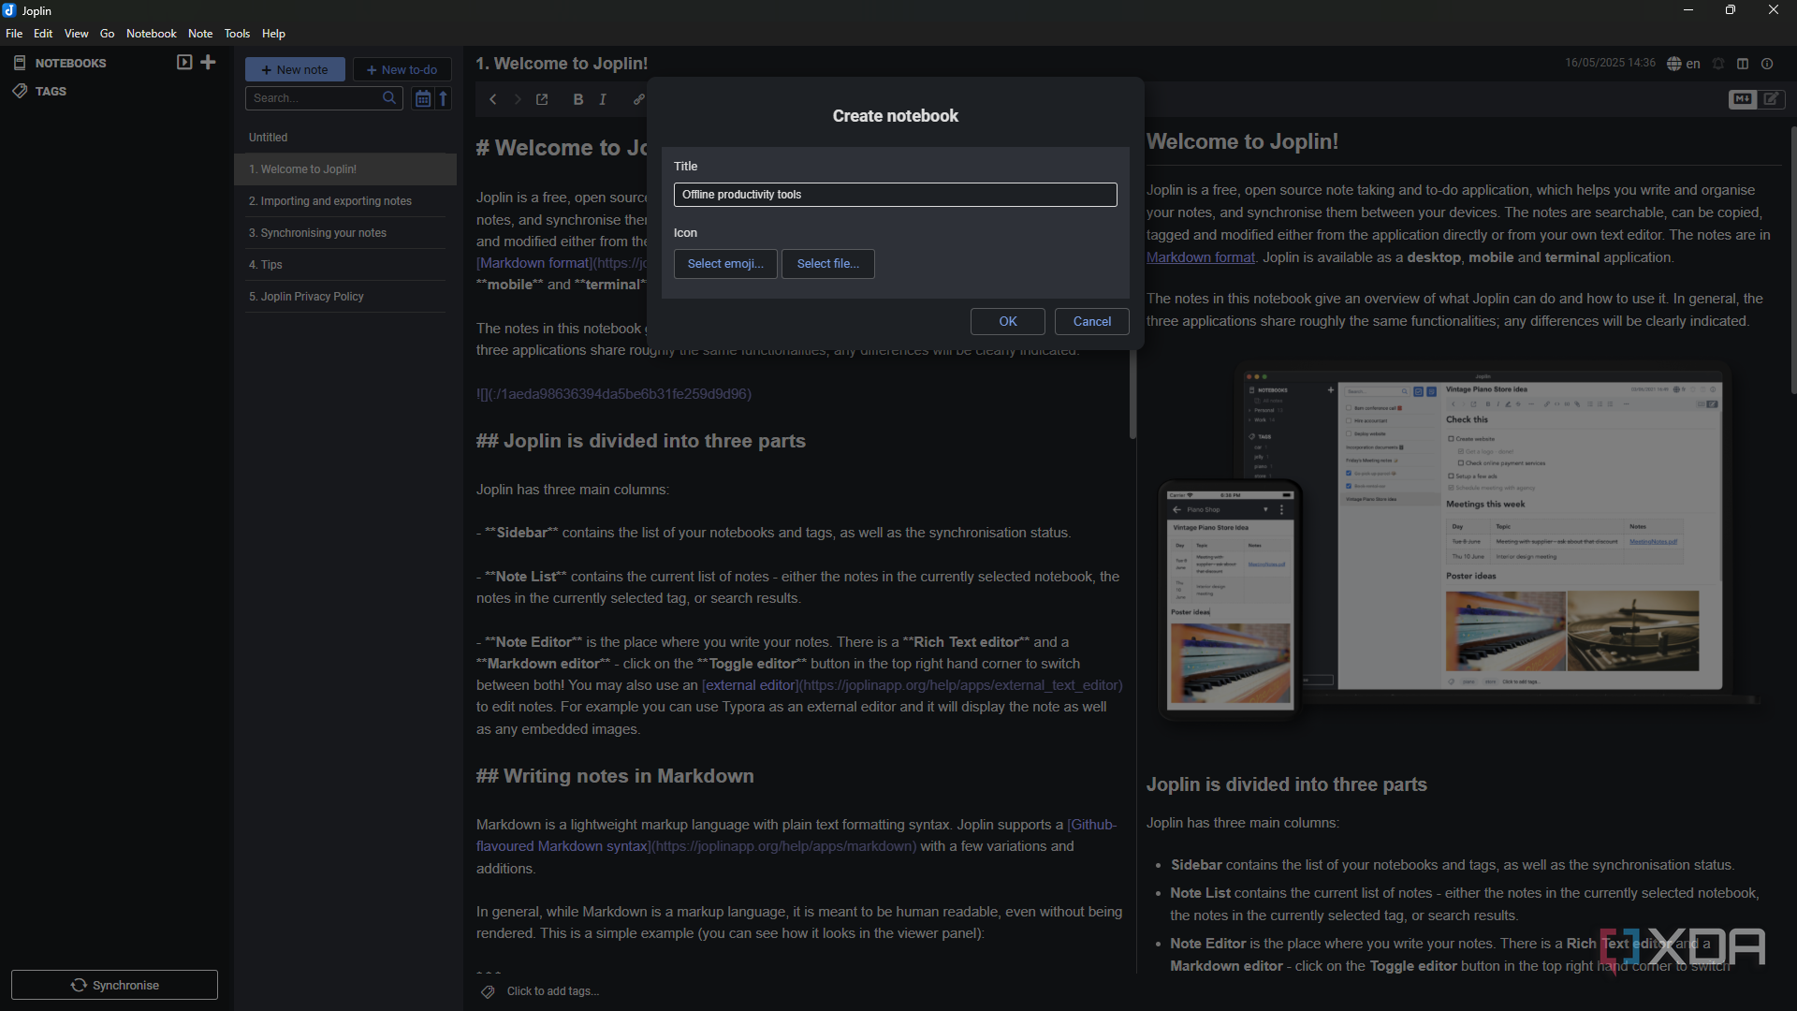
Task: Choose Select file for the notebook icon
Action: 828,264
